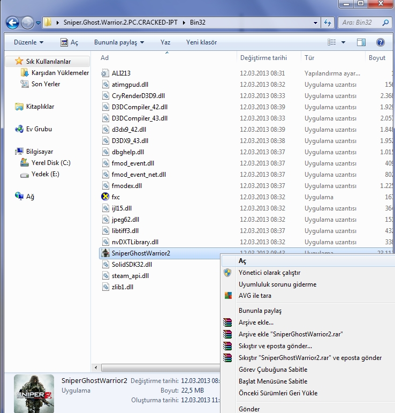The width and height of the screenshot is (395, 413).
Task: Select fmod_event.dll file
Action: (x=133, y=163)
